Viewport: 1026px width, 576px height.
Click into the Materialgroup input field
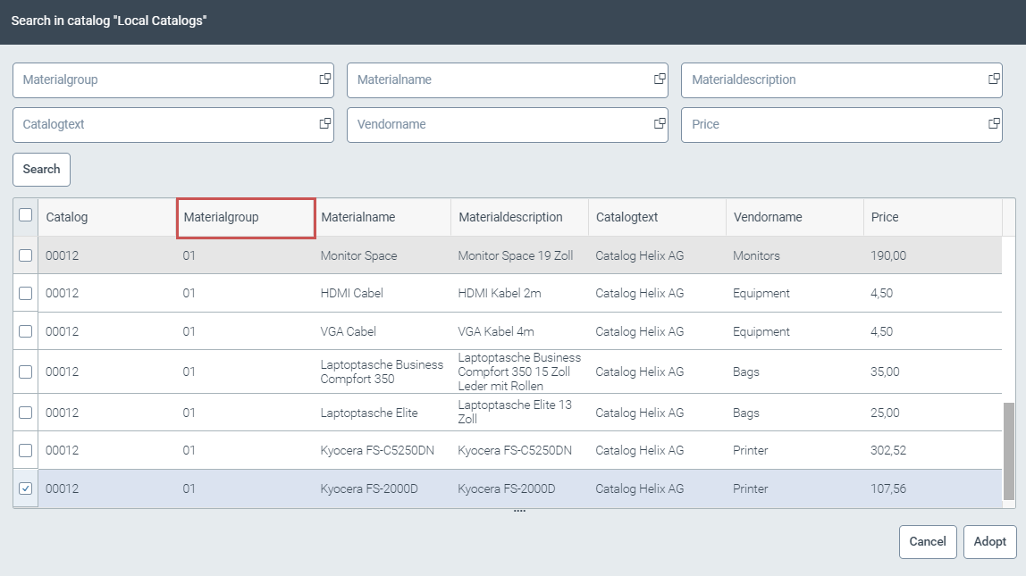[161, 79]
